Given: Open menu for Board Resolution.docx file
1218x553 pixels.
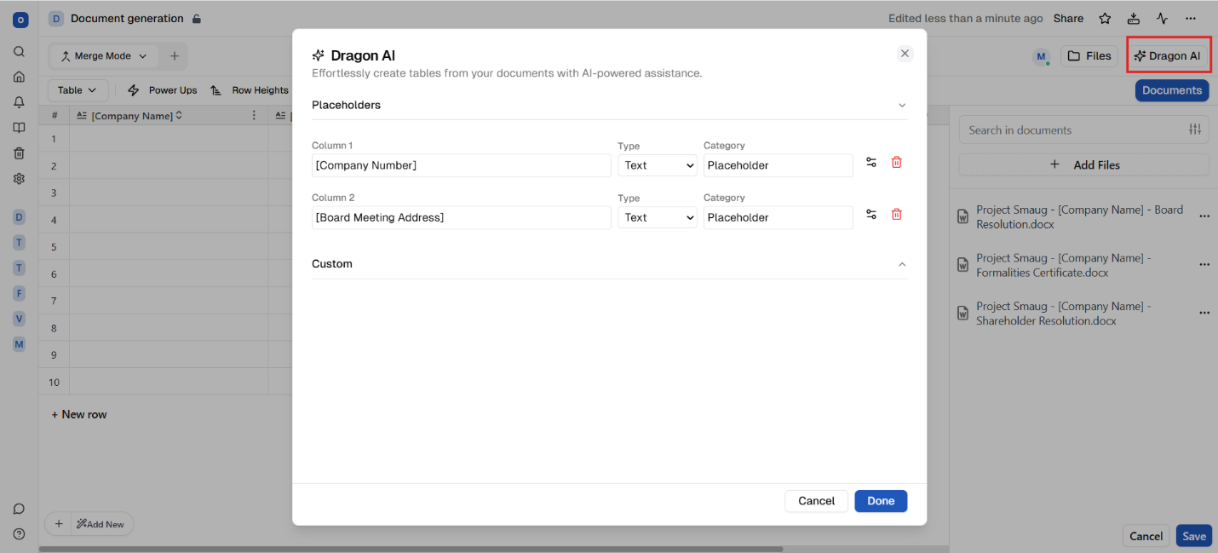Looking at the screenshot, I should [x=1204, y=216].
